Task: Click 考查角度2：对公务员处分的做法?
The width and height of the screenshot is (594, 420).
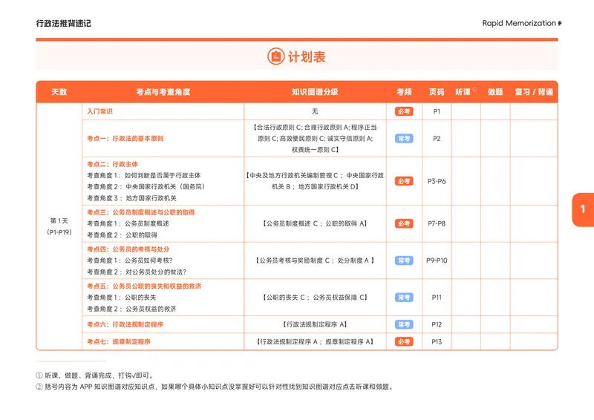Action: point(137,272)
